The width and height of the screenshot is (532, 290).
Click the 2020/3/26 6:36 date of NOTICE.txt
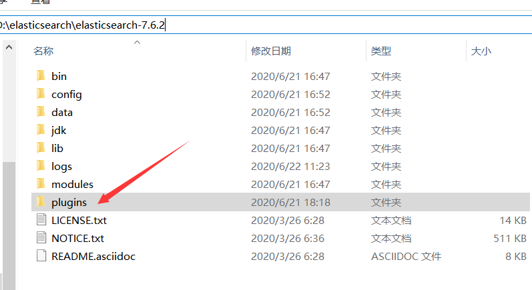click(x=288, y=238)
